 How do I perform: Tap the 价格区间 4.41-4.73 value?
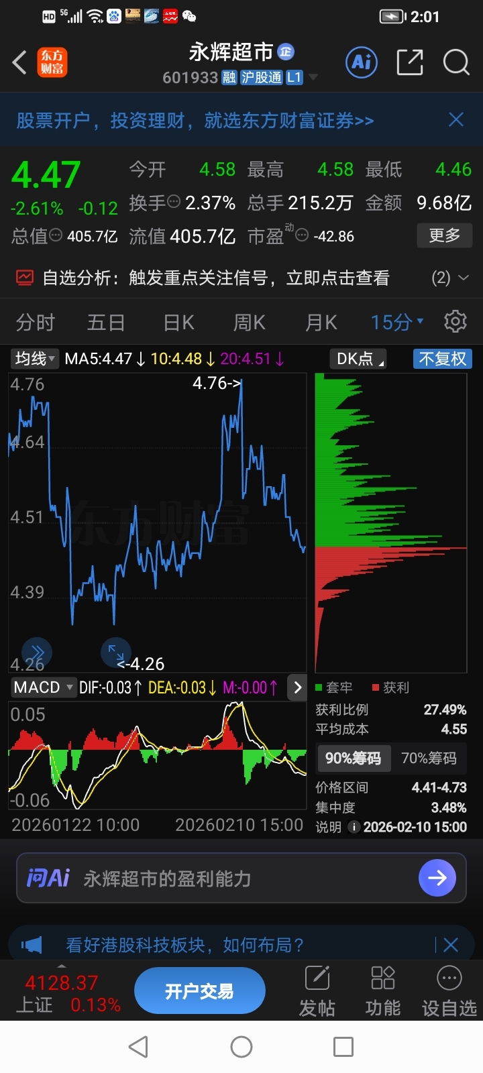439,787
